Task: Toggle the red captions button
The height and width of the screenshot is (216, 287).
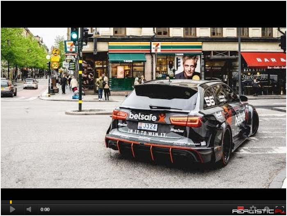Action: point(241,209)
